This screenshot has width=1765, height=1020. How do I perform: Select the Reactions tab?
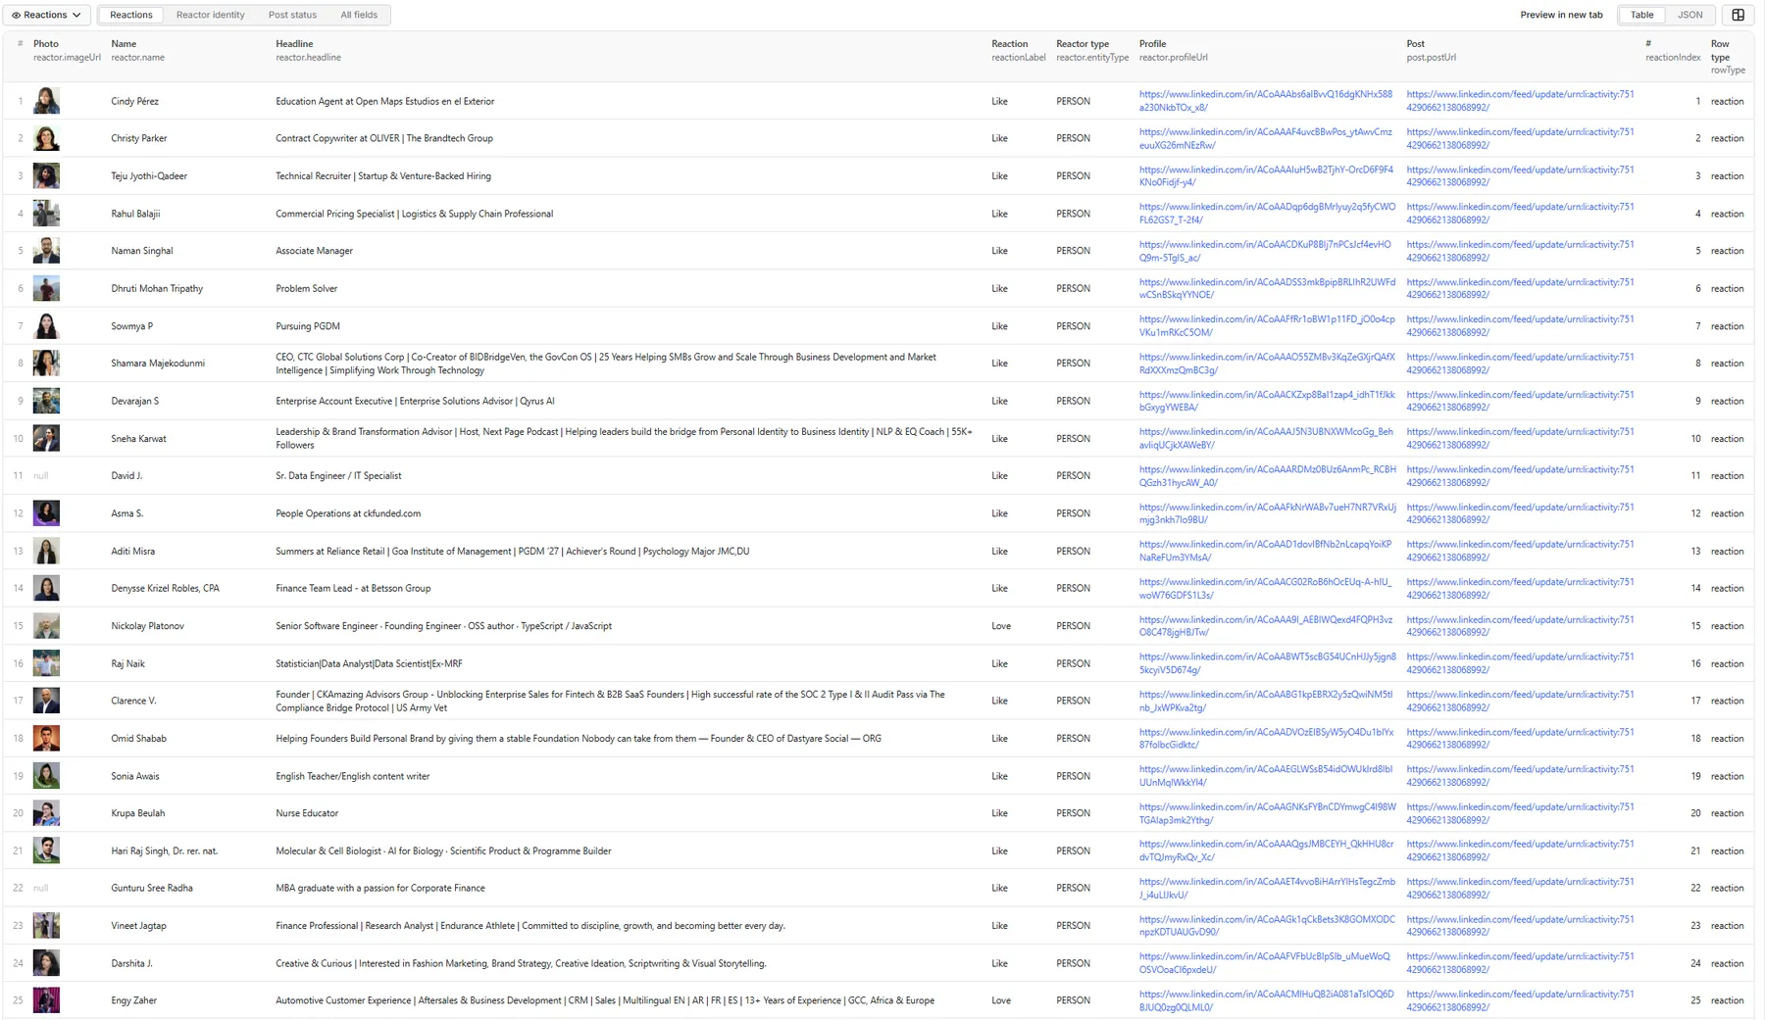(131, 15)
